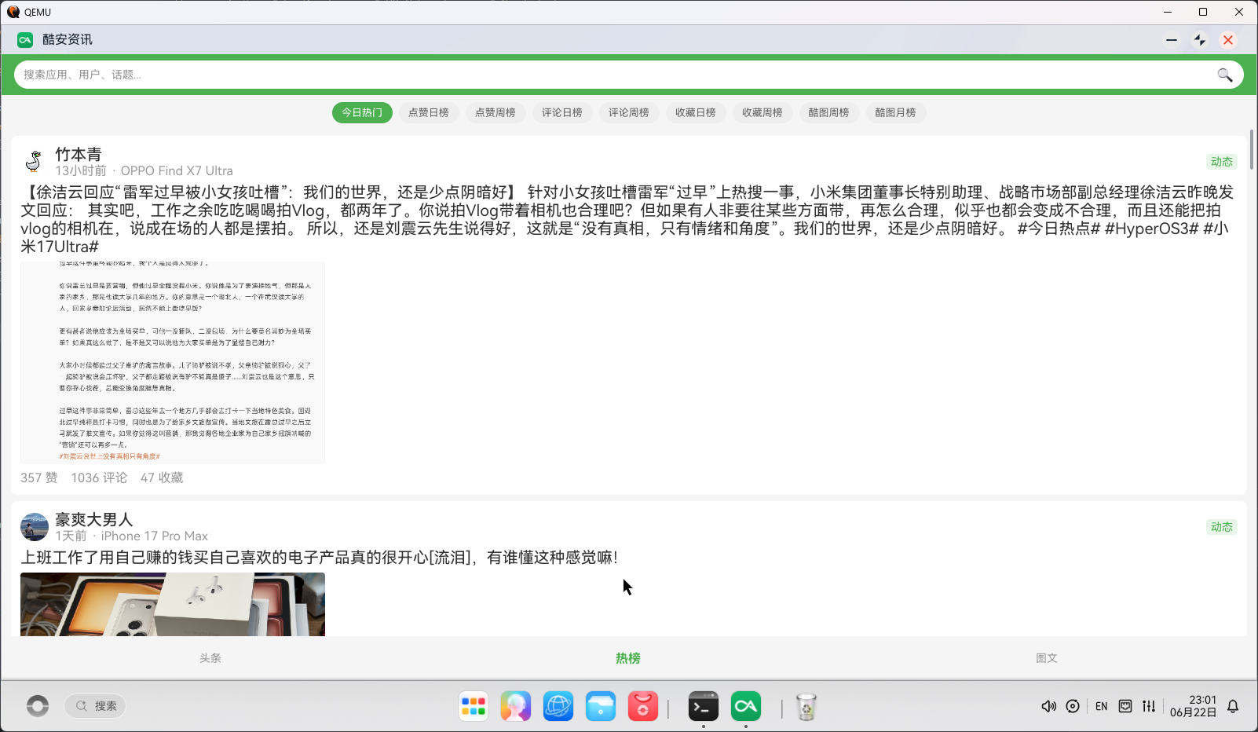1258x732 pixels.
Task: Switch to the 头条 bottom tab
Action: click(210, 658)
